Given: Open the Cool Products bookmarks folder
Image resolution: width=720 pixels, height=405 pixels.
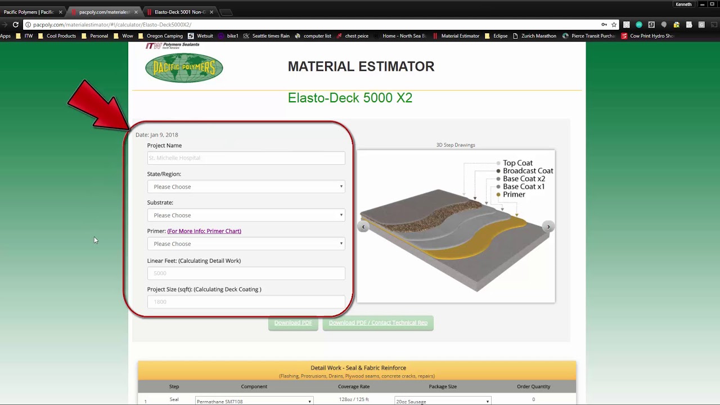Looking at the screenshot, I should pos(57,36).
